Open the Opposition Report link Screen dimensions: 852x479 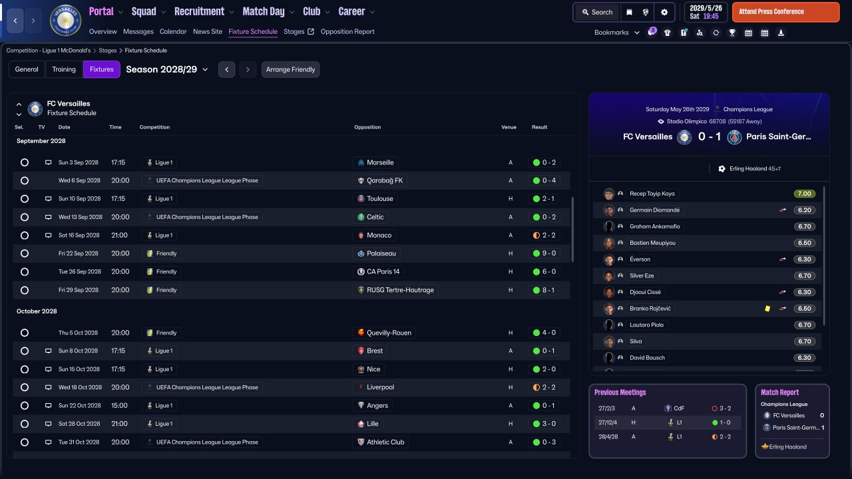[x=347, y=31]
